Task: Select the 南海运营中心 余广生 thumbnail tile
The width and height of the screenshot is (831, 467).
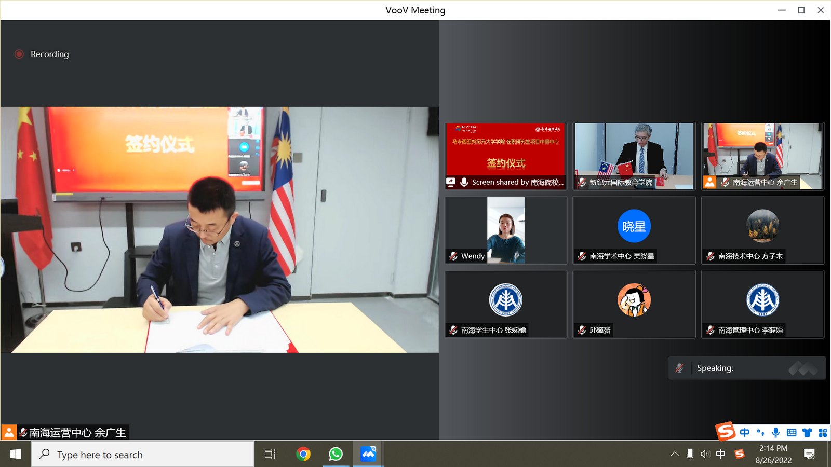Action: click(762, 156)
